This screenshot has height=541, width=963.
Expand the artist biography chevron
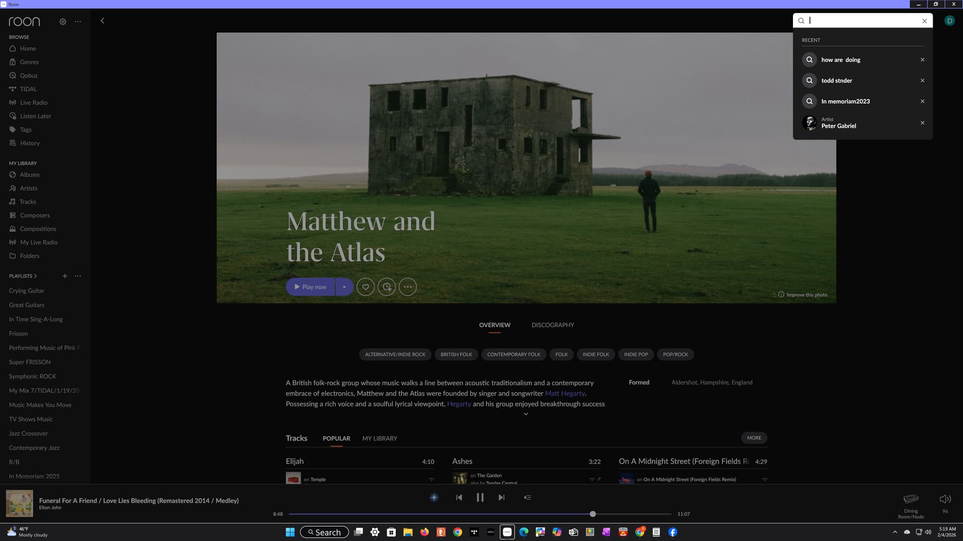click(526, 414)
